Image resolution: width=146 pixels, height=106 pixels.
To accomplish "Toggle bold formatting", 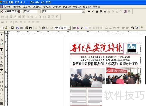I will tap(89, 11).
